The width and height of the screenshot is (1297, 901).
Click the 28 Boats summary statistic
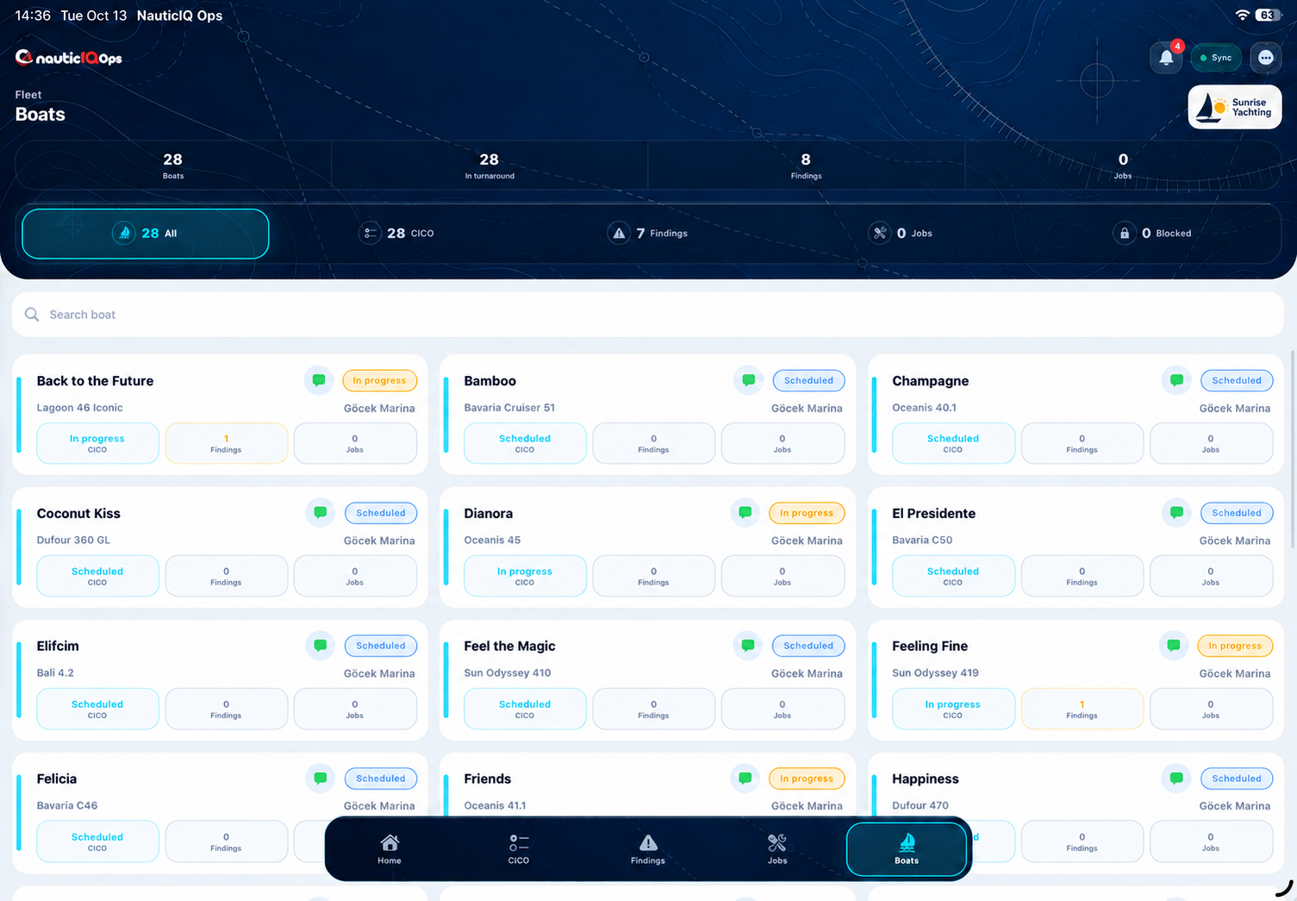tap(173, 166)
